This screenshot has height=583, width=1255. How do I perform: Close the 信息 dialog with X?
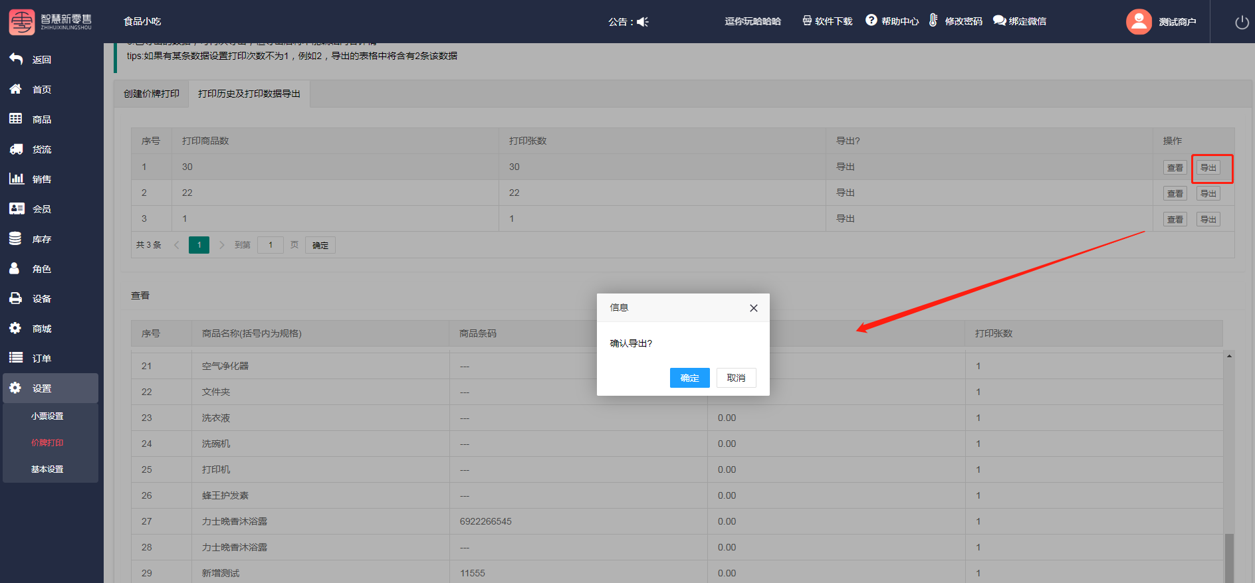coord(753,308)
